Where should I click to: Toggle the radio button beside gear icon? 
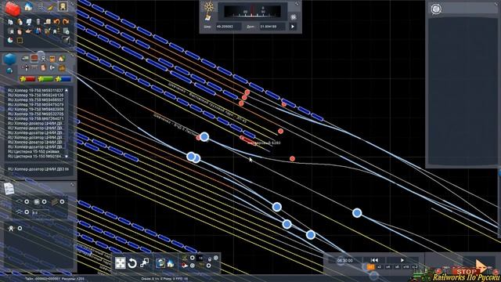point(45,202)
